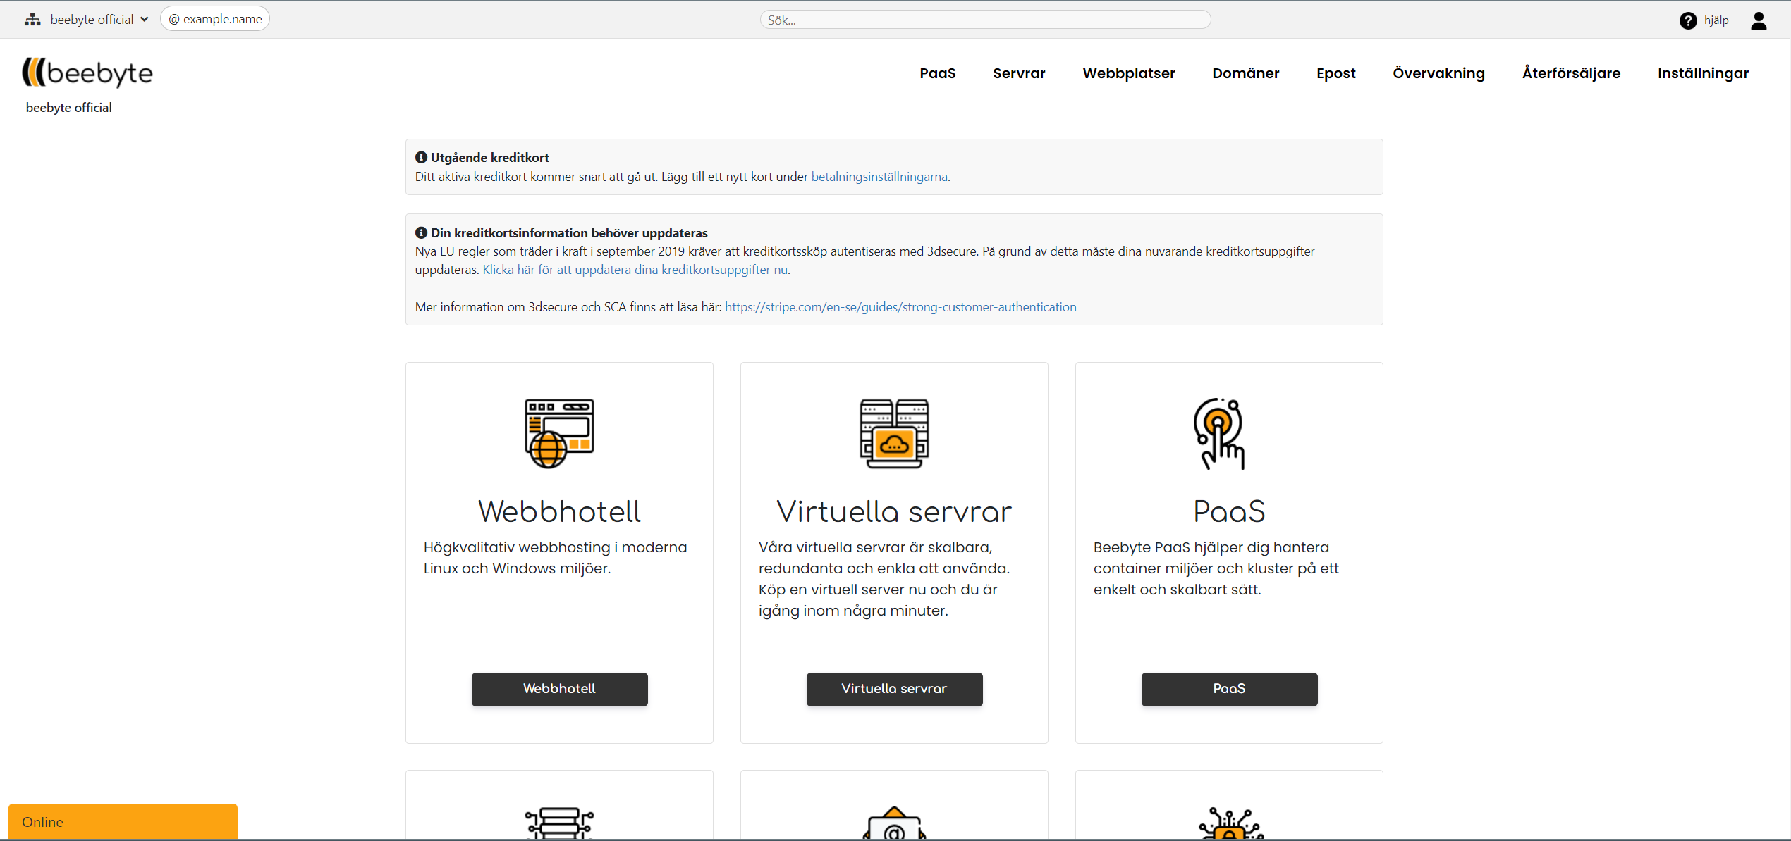Click link to update kreditkortsuppgifter nu
The width and height of the screenshot is (1791, 841).
coord(635,270)
